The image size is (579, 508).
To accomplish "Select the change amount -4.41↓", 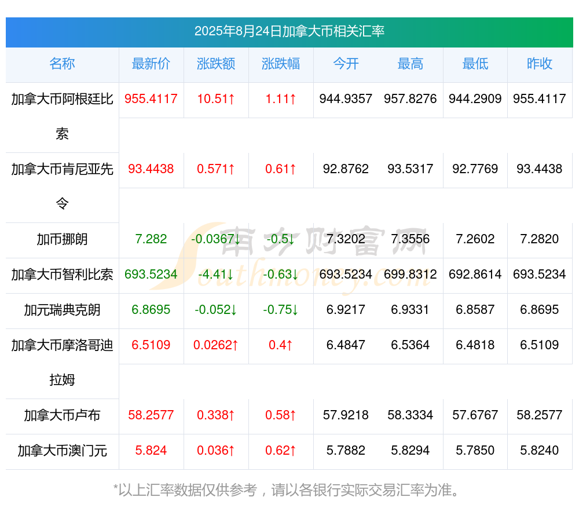I will 216,275.
